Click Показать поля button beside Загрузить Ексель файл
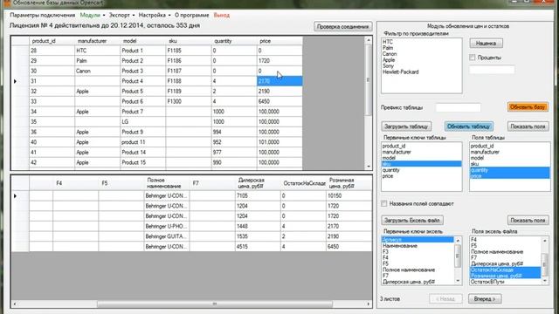This screenshot has height=314, width=559. pos(528,221)
